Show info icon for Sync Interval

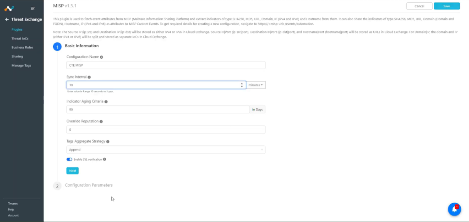[89, 77]
